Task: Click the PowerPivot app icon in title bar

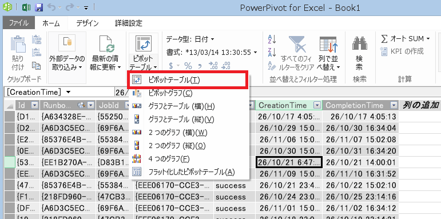Action: coord(7,7)
